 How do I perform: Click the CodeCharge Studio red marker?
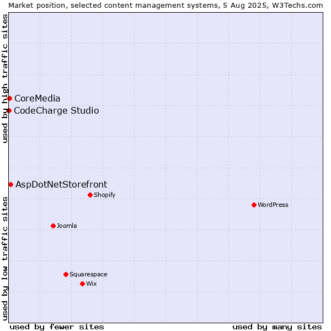9,111
